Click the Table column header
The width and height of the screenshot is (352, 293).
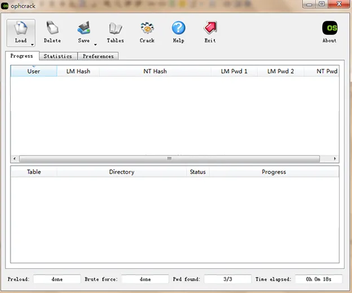click(x=34, y=172)
